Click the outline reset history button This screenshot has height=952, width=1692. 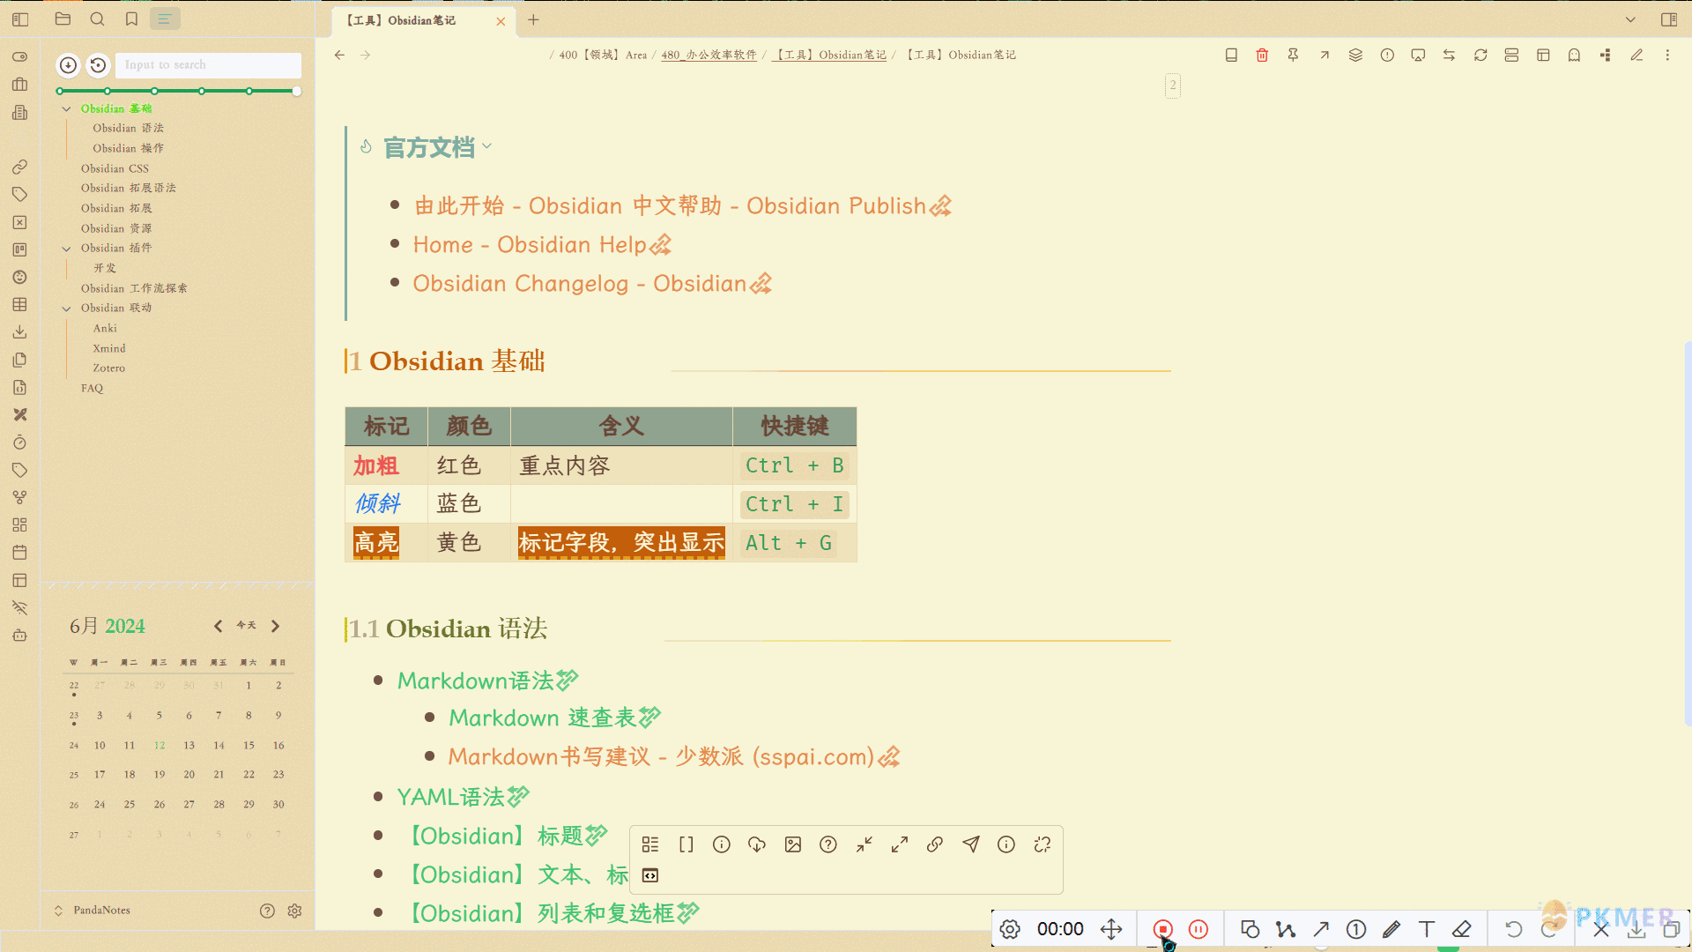point(98,64)
